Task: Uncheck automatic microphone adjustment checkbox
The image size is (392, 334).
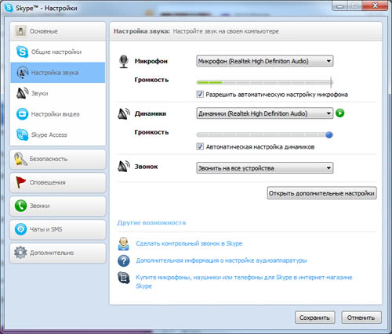Action: 200,94
